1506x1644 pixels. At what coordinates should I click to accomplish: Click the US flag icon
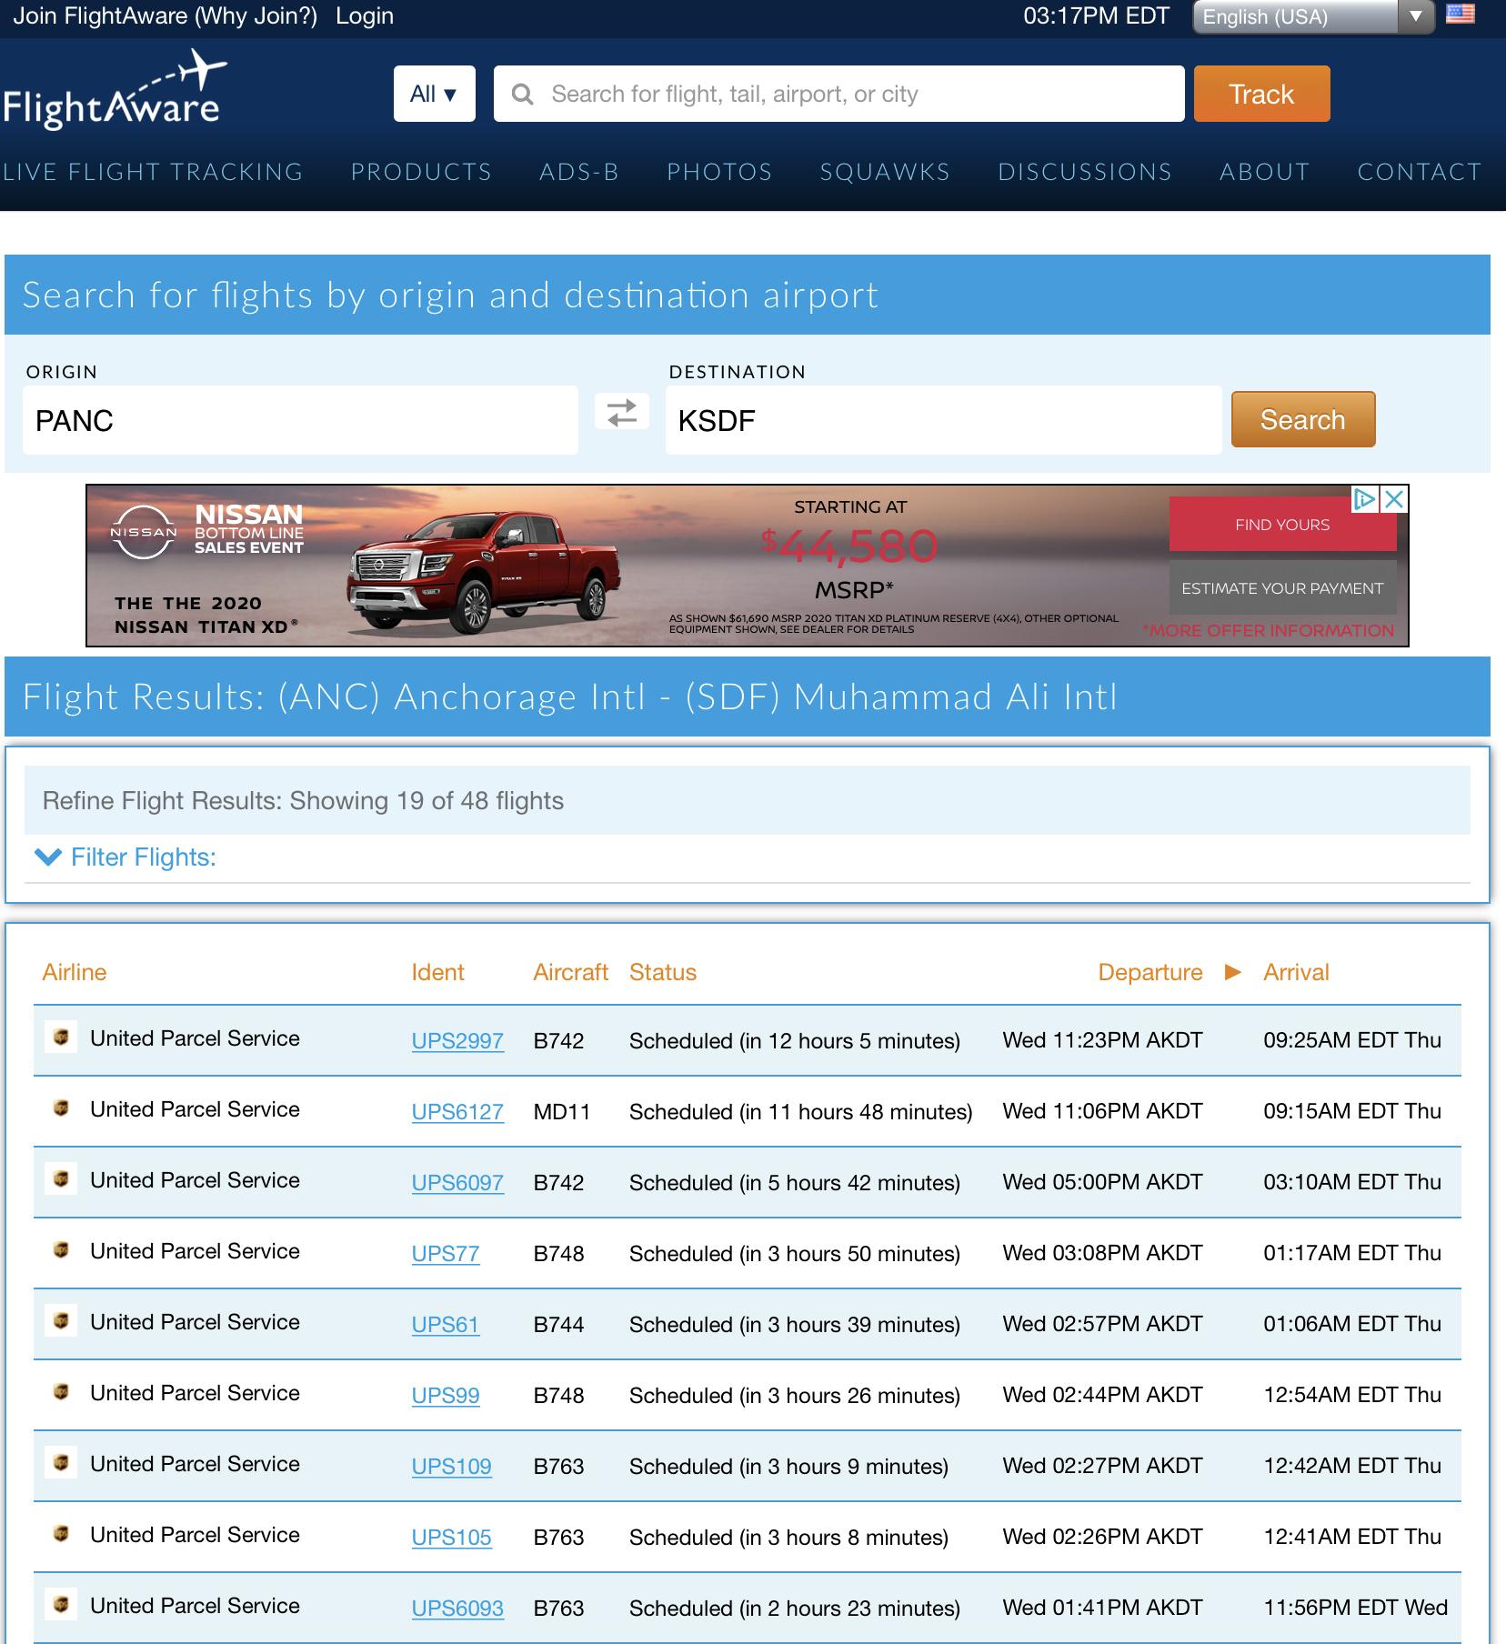point(1461,15)
